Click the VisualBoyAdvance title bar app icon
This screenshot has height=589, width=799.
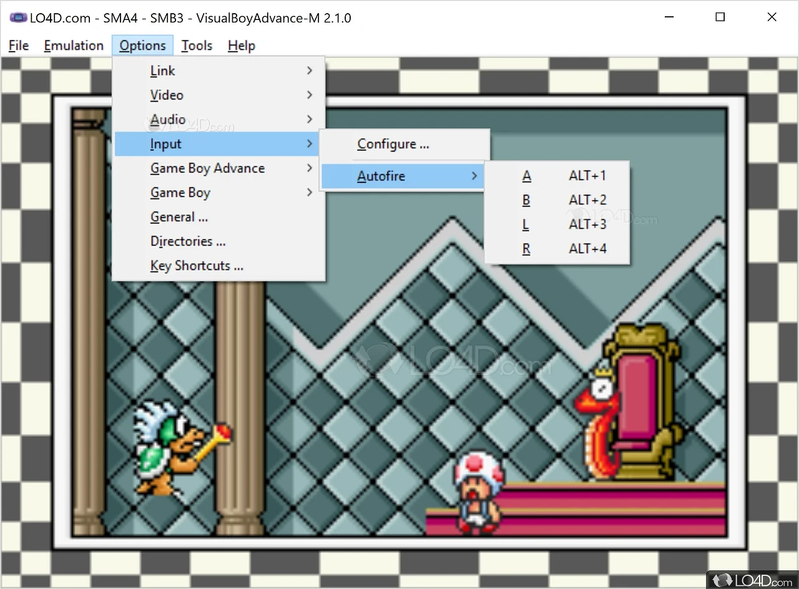tap(18, 17)
